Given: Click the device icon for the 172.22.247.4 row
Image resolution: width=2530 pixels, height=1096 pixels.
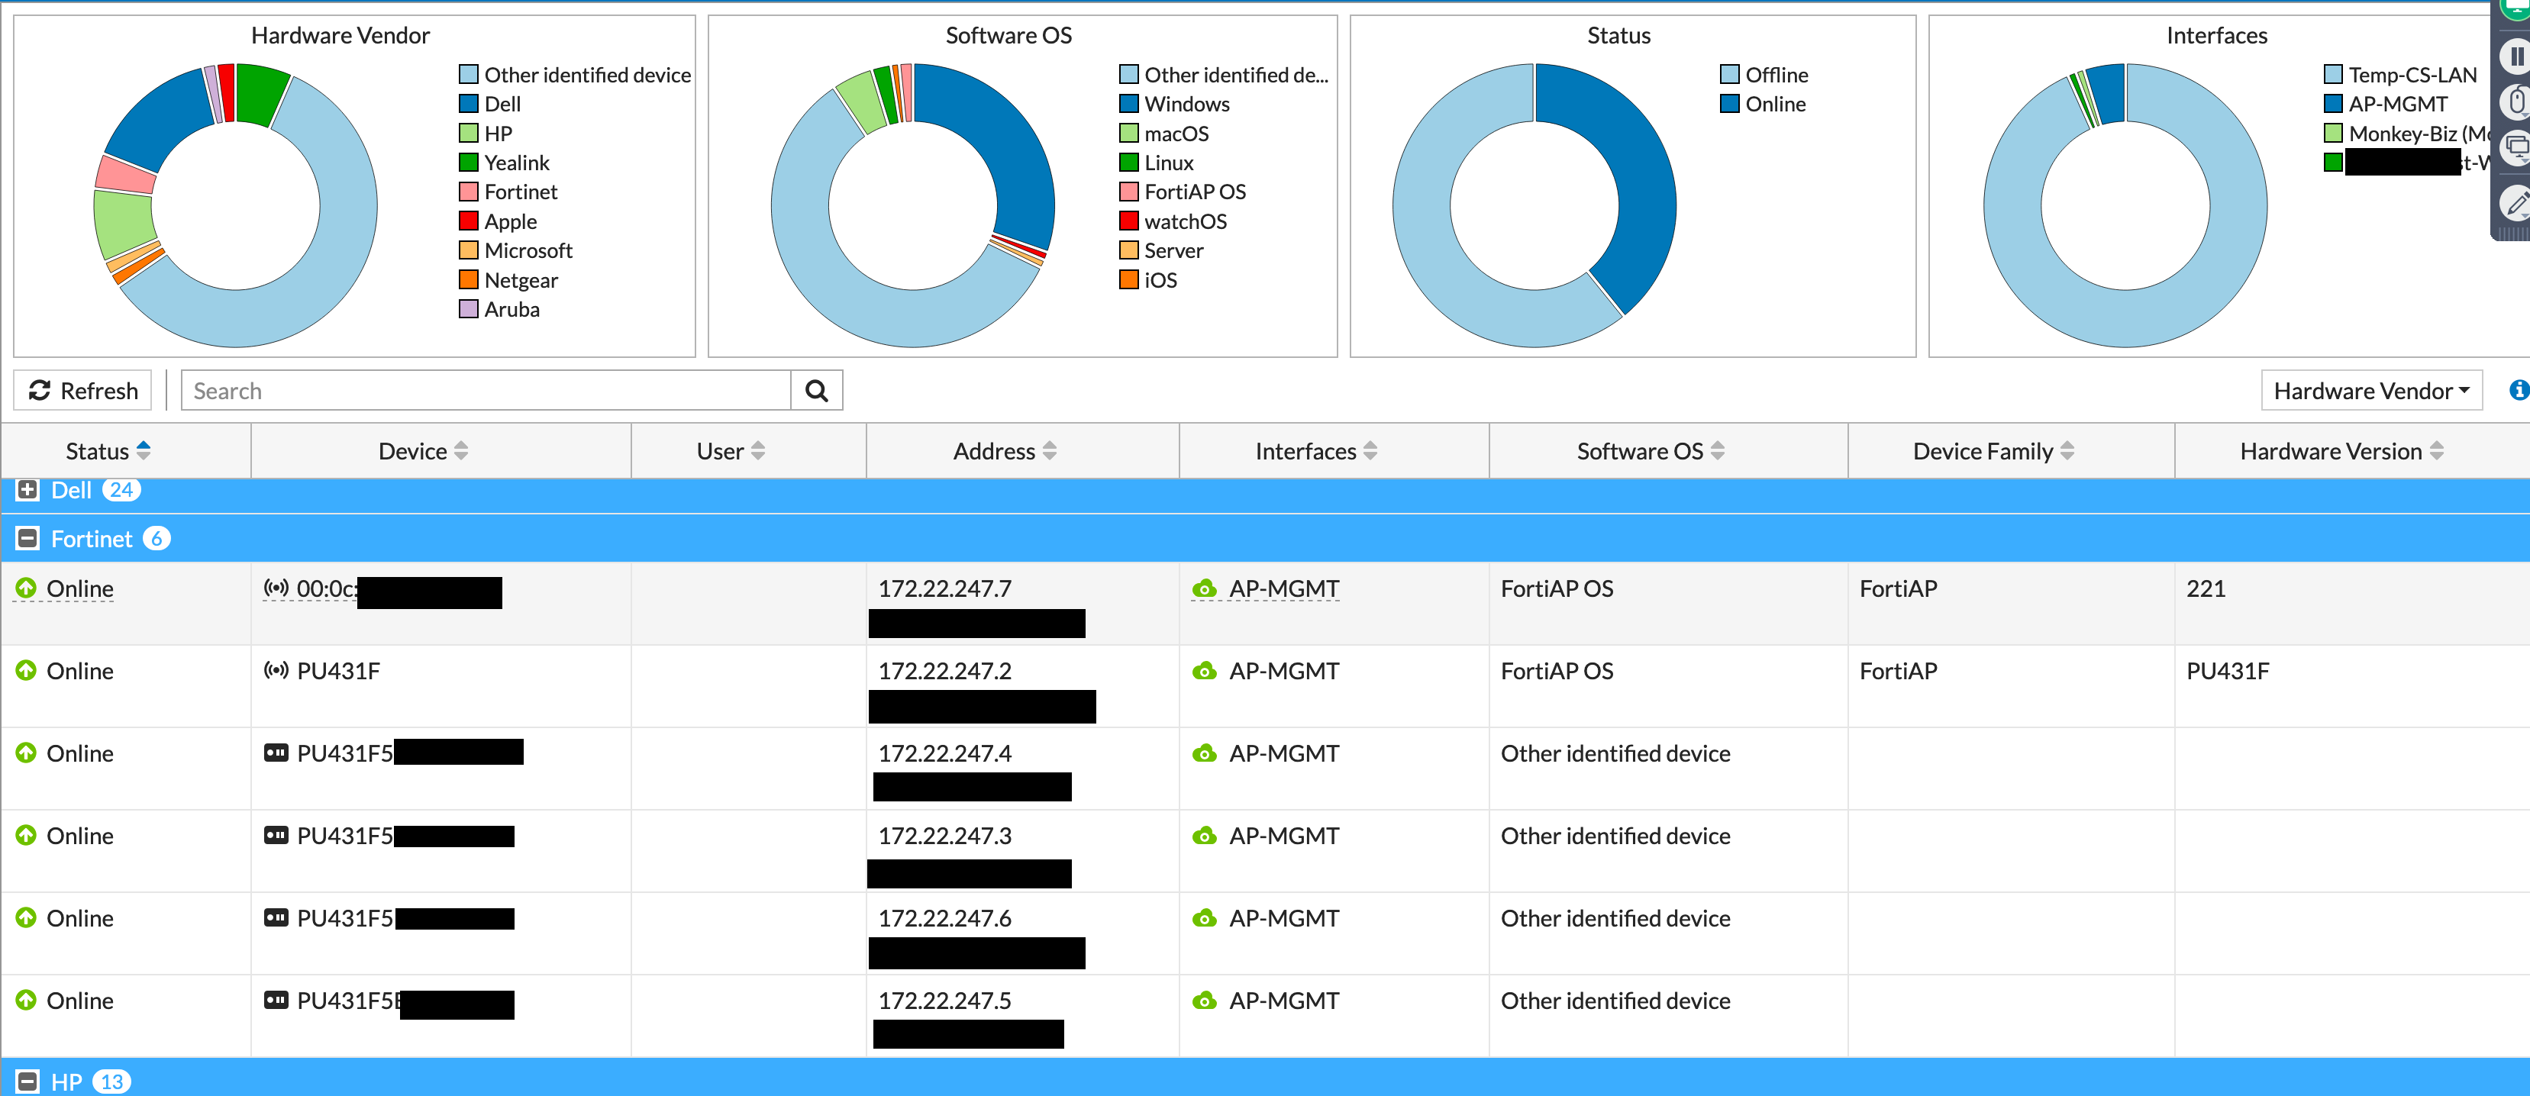Looking at the screenshot, I should point(276,753).
